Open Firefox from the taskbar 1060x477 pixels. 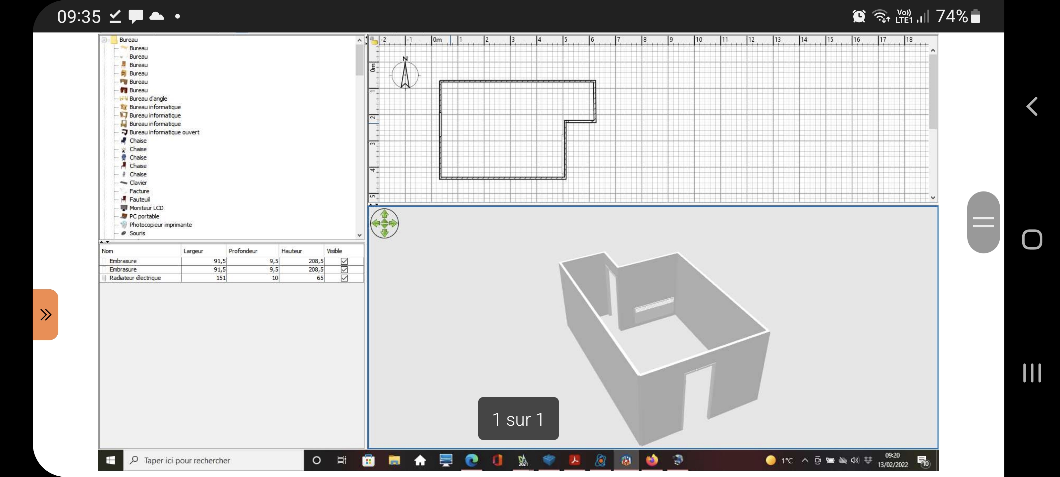pyautogui.click(x=652, y=460)
